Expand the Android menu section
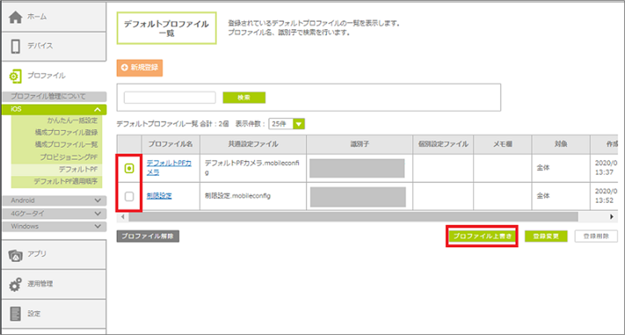The height and width of the screenshot is (335, 625). (97, 200)
